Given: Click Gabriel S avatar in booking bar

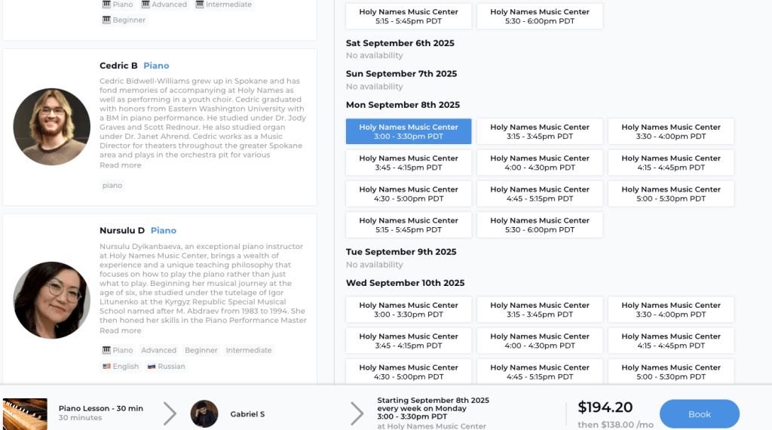Looking at the screenshot, I should [204, 414].
